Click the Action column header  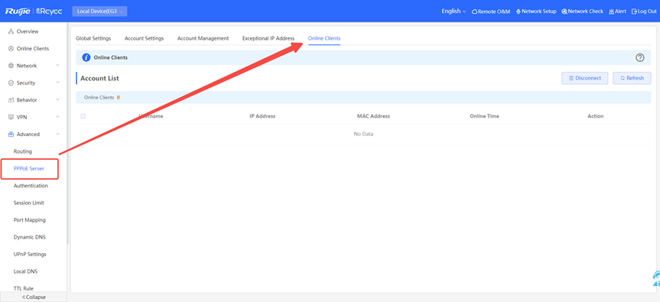(595, 116)
